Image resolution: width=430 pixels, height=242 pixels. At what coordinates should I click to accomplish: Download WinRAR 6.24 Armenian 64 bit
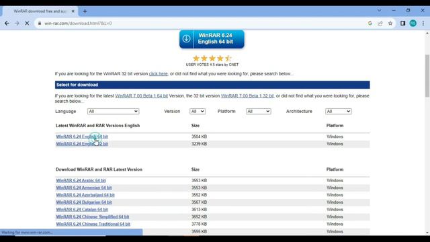tap(83, 188)
